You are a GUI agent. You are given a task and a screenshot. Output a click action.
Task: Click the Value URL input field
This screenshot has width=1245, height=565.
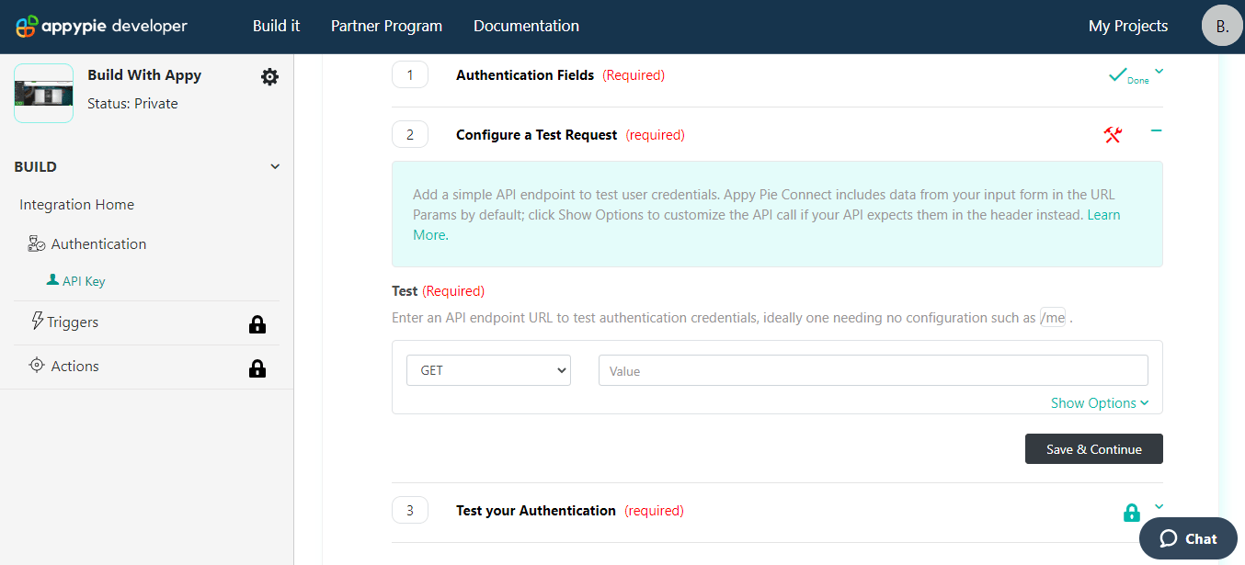[873, 369]
